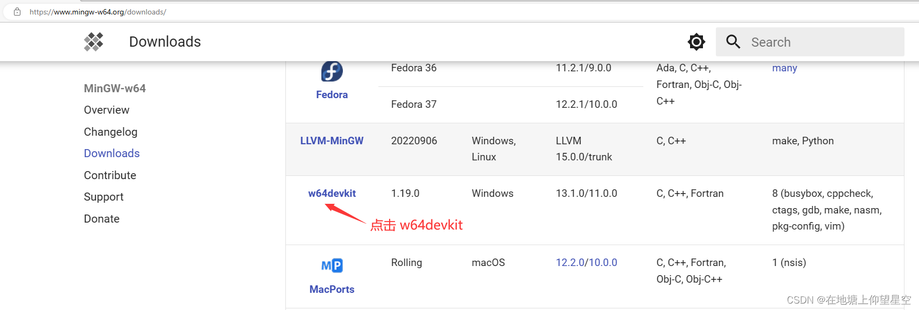Viewport: 919px width, 310px height.
Task: Select Overview in the sidebar
Action: click(x=106, y=109)
